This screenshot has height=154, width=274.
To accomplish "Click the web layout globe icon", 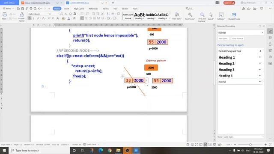I will (214, 145).
